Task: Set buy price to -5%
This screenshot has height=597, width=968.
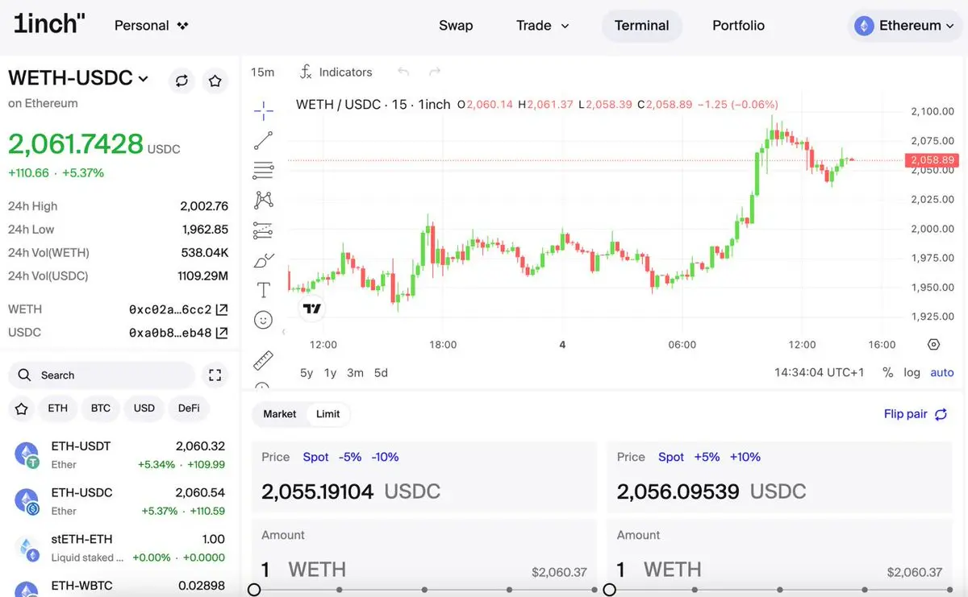Action: (350, 457)
